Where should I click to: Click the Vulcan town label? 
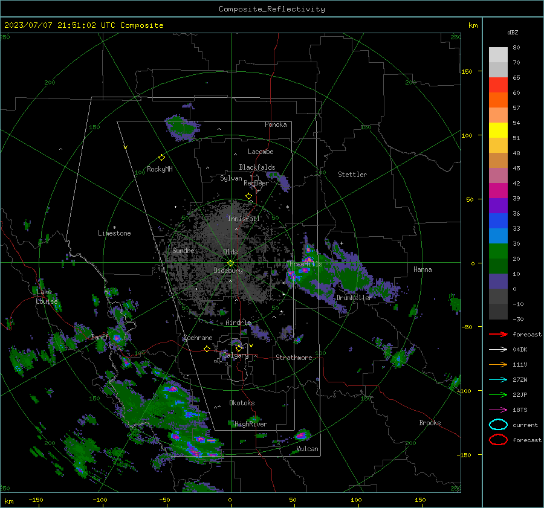click(x=308, y=449)
